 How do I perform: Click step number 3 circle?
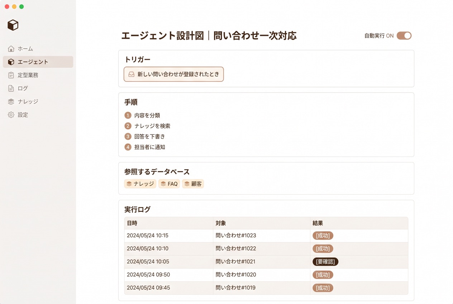pyautogui.click(x=128, y=137)
